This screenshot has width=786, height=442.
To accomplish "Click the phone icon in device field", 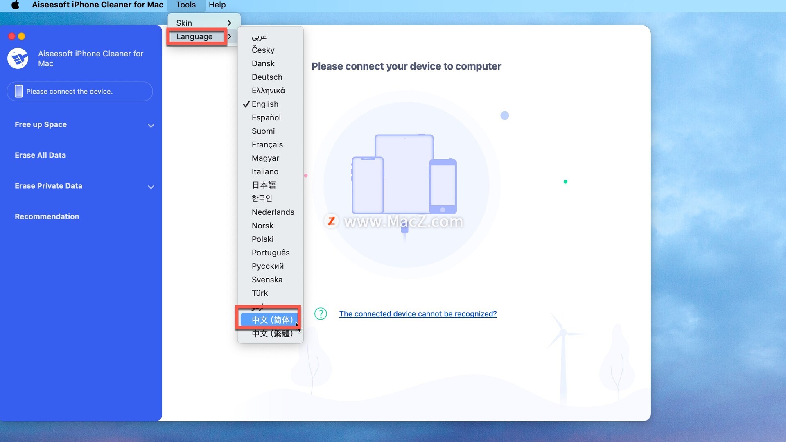I will (x=18, y=91).
